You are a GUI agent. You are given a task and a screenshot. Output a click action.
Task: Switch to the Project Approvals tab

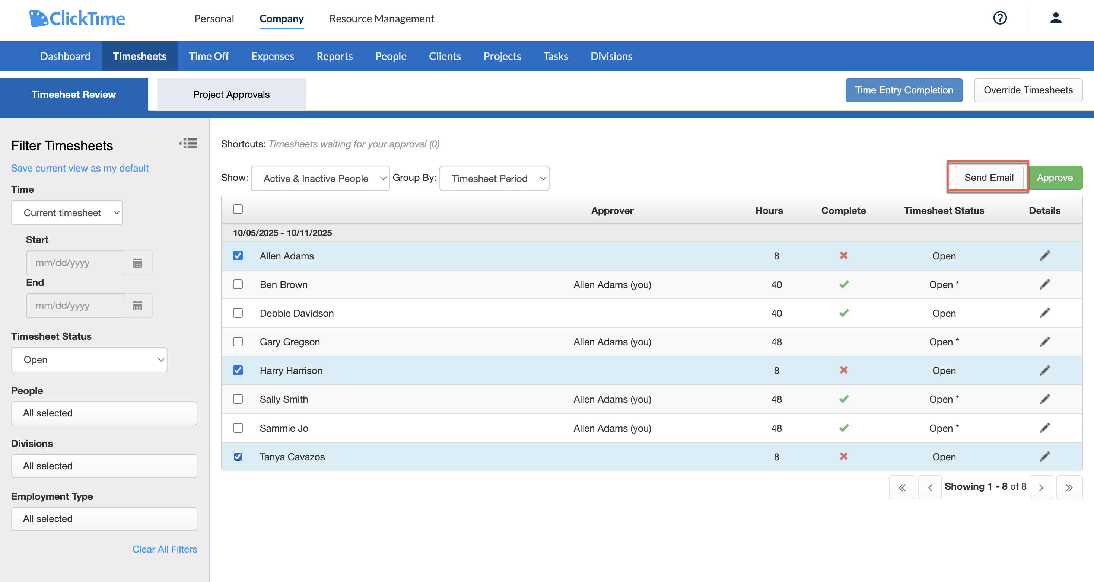[x=232, y=94]
